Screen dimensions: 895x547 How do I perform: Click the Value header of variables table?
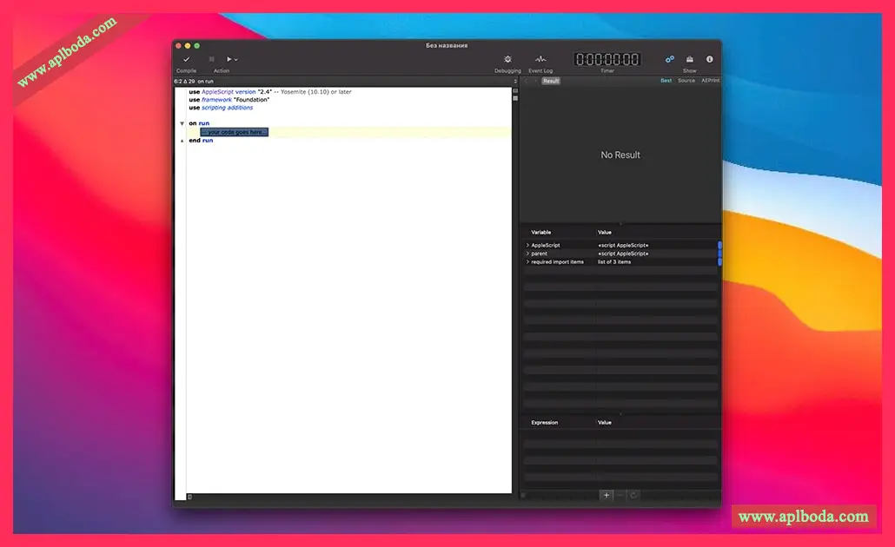[x=605, y=233]
